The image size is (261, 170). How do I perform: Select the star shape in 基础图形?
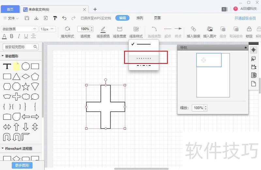tap(25, 86)
